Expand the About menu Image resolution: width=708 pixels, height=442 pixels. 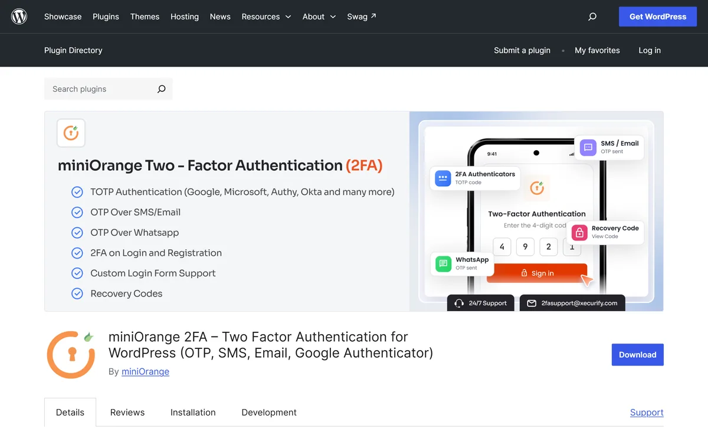[319, 17]
